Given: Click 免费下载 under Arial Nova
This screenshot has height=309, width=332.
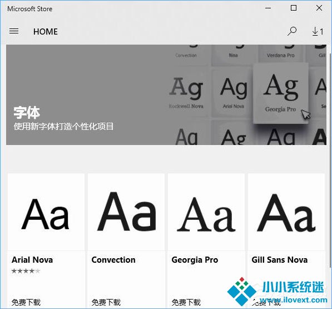Looking at the screenshot, I should [26, 302].
